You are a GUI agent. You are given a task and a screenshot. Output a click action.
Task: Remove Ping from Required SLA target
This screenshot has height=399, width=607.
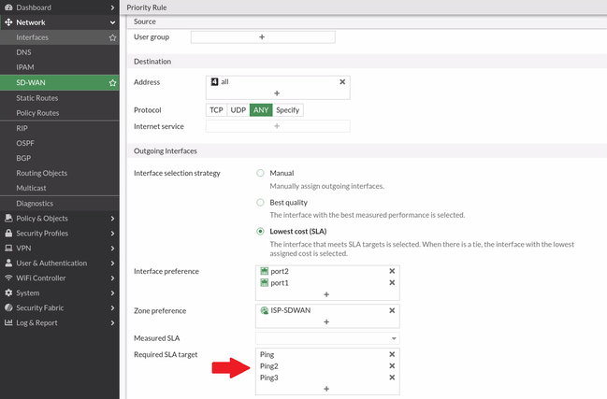pyautogui.click(x=392, y=354)
